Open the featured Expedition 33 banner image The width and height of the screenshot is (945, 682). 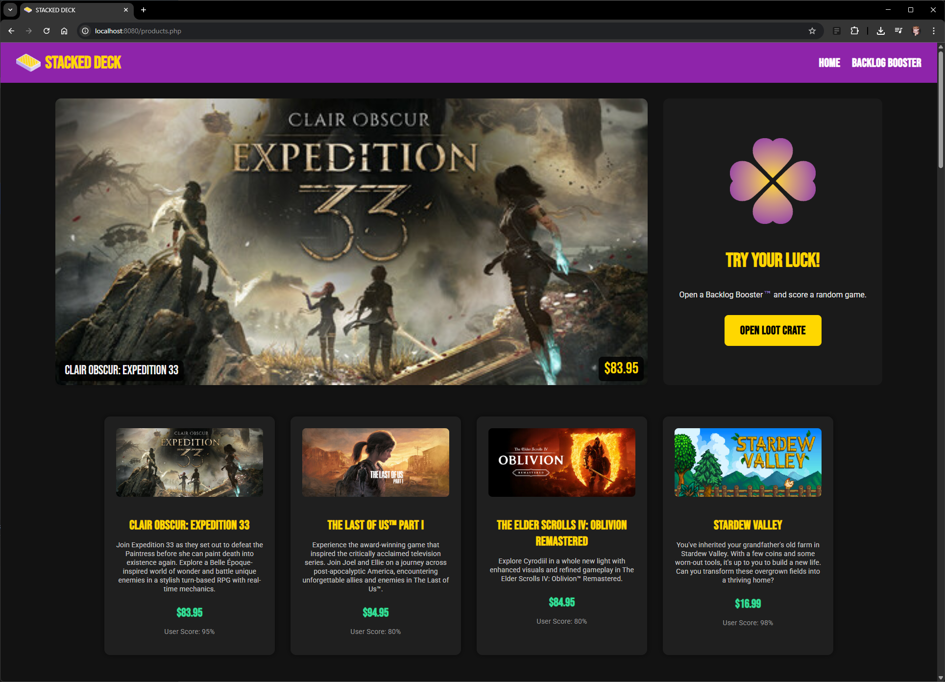click(x=351, y=242)
